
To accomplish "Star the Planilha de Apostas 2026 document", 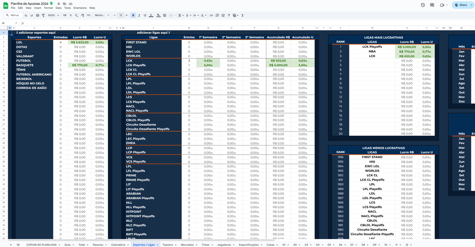I will click(59, 4).
